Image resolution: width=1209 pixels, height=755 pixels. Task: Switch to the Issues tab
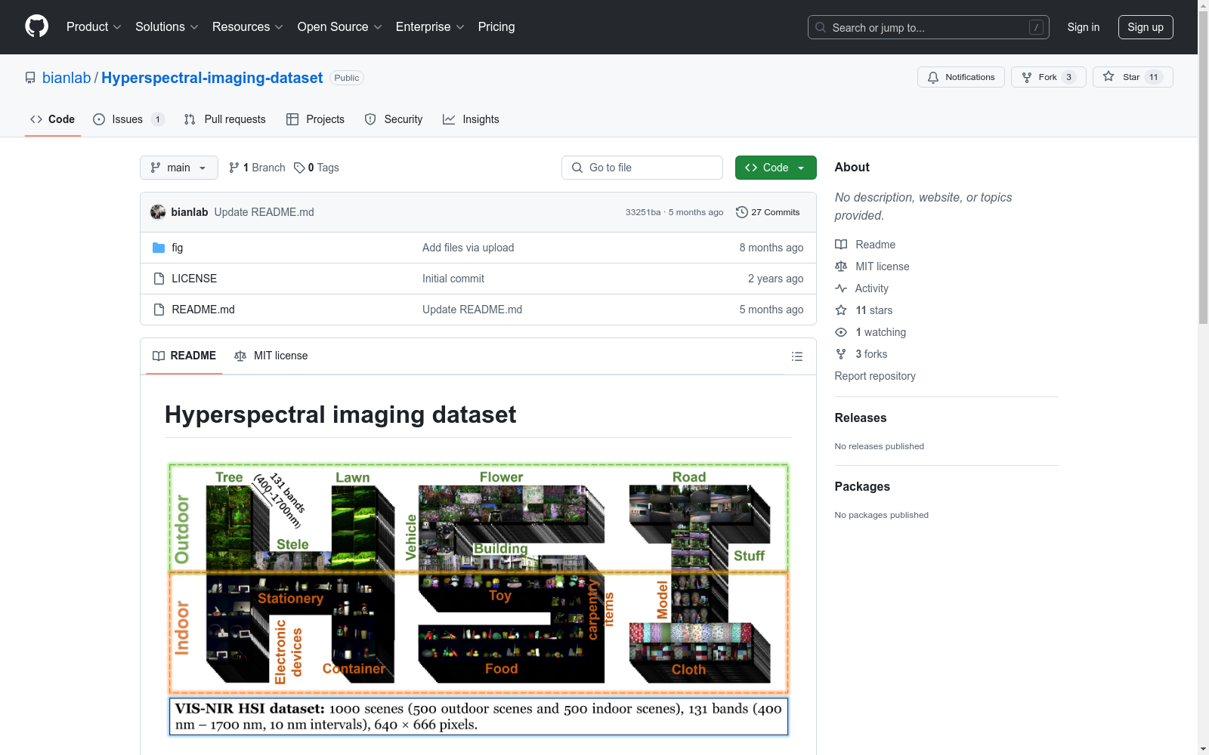pos(127,119)
